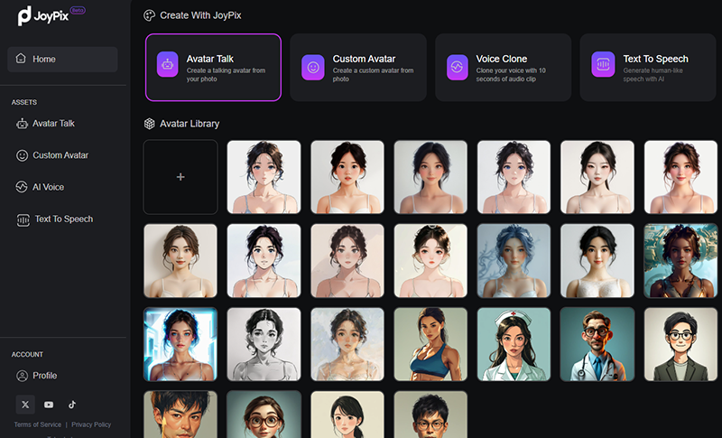722x438 pixels.
Task: Click the Home house icon
Action: pos(21,59)
